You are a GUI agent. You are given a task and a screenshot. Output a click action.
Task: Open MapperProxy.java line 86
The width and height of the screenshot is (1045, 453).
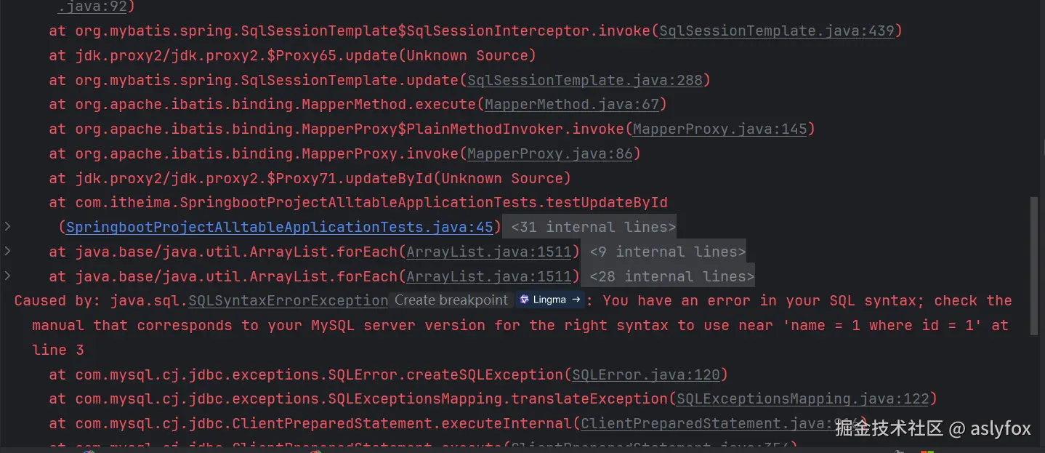coord(549,153)
